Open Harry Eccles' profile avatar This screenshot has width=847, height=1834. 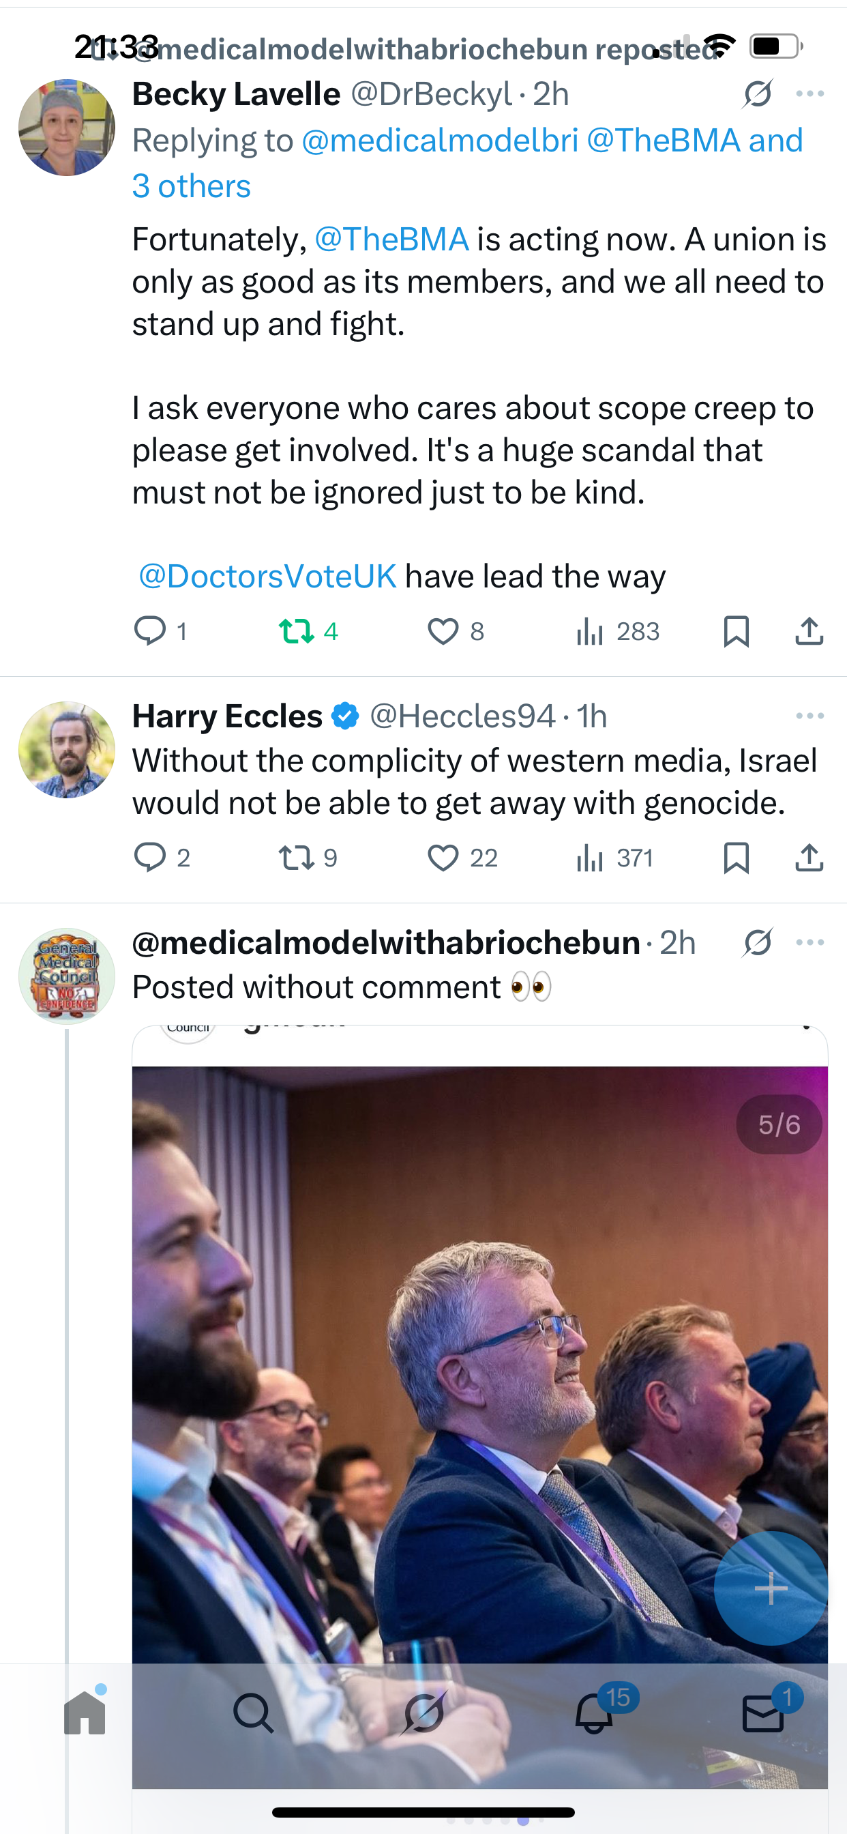point(66,750)
